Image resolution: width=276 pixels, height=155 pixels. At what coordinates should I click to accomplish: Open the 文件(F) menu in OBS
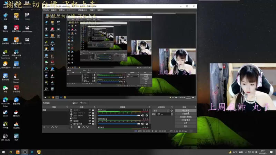(x=46, y=10)
